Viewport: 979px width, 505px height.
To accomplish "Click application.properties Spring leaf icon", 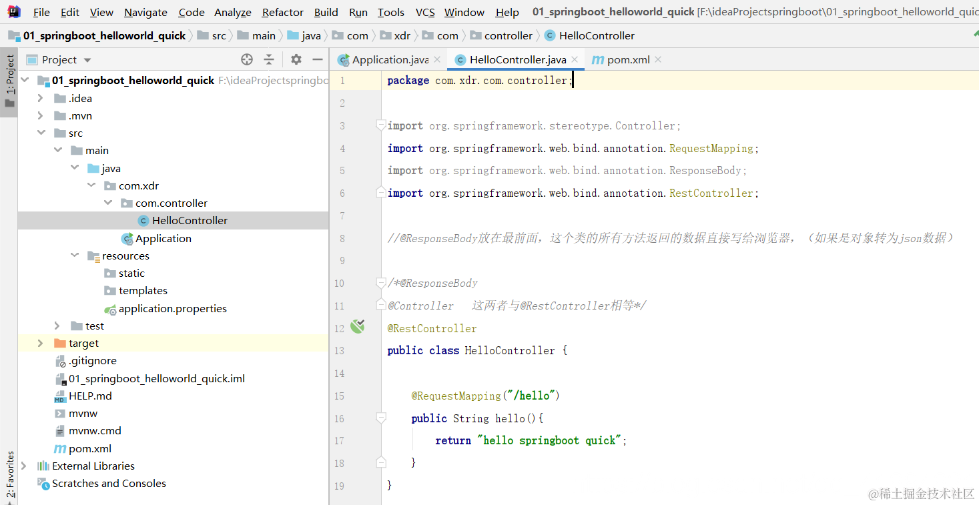I will coord(110,309).
